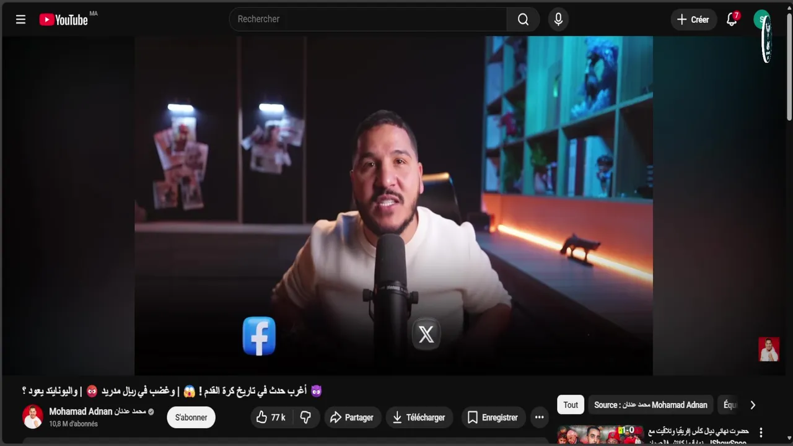Like the video (77 k)
This screenshot has width=793, height=446.
271,418
